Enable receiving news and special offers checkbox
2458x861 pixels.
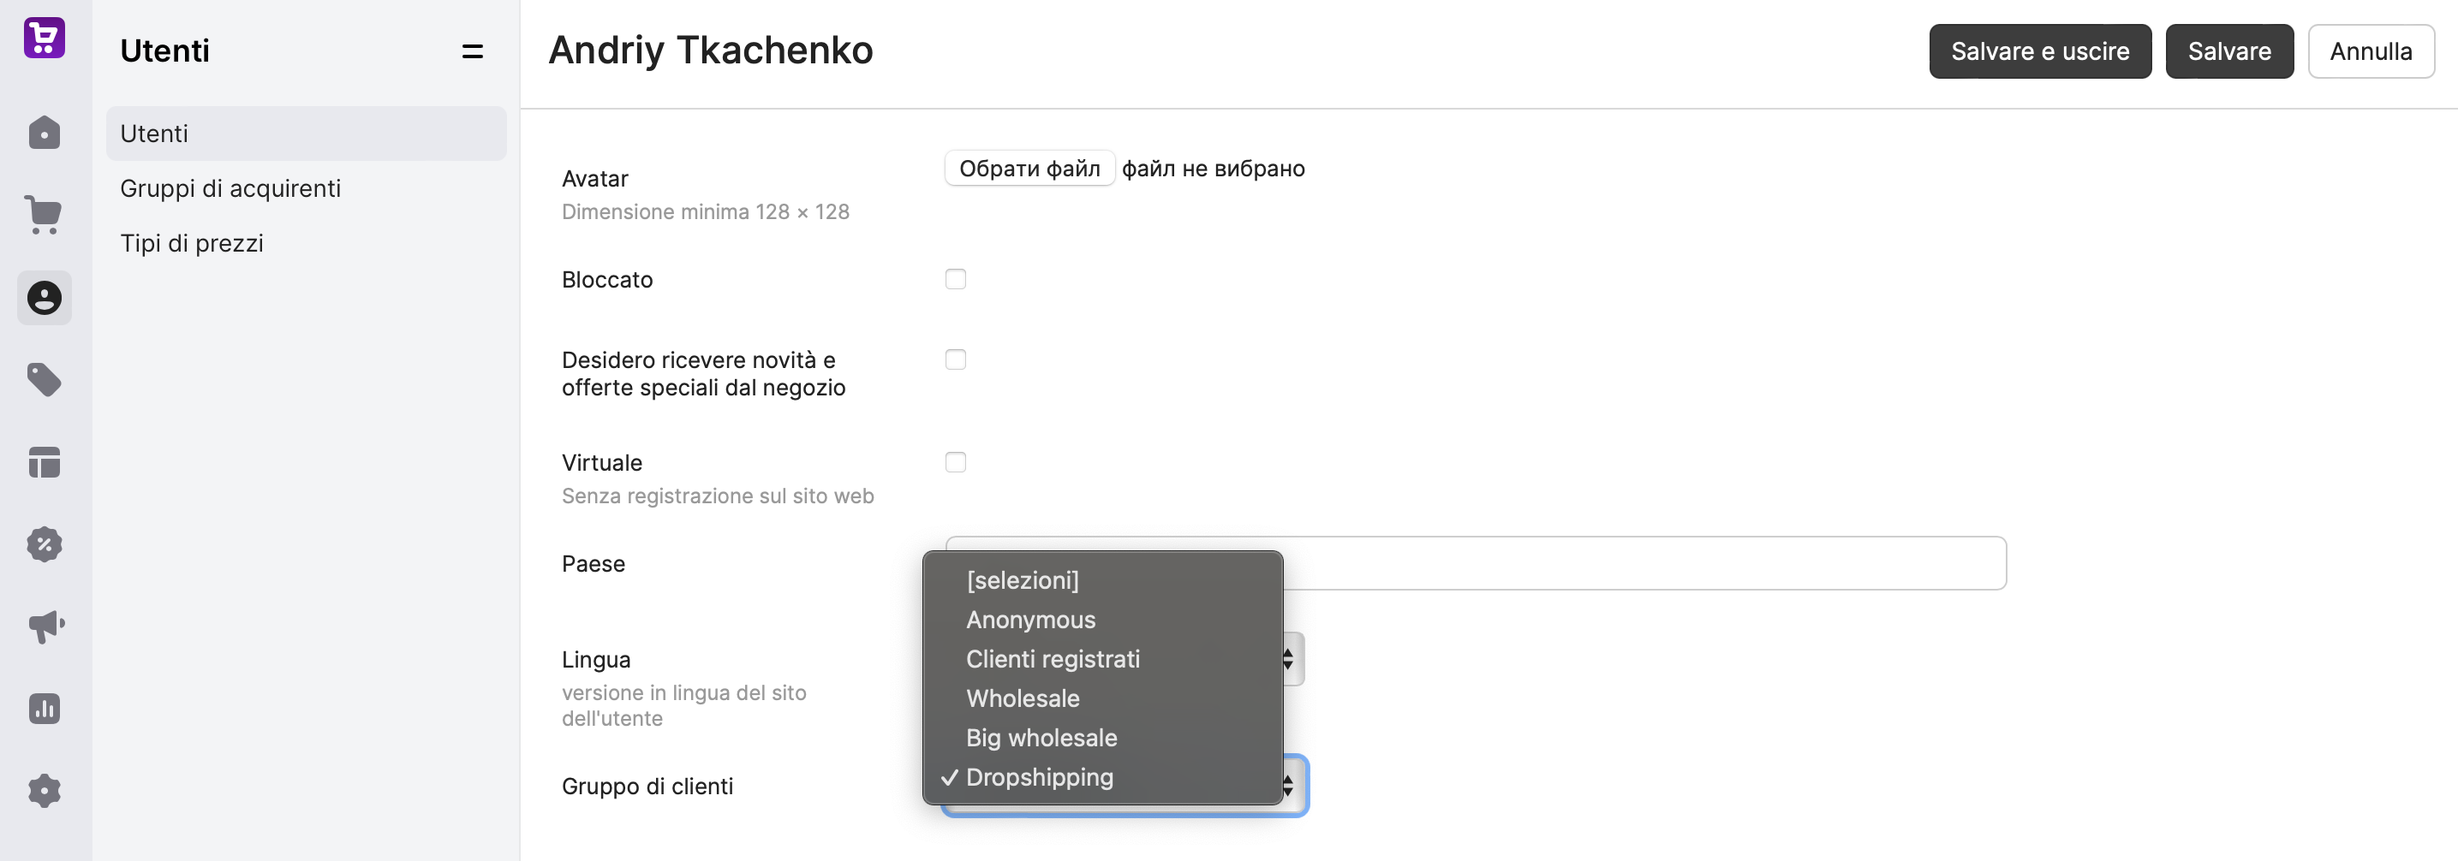tap(955, 359)
